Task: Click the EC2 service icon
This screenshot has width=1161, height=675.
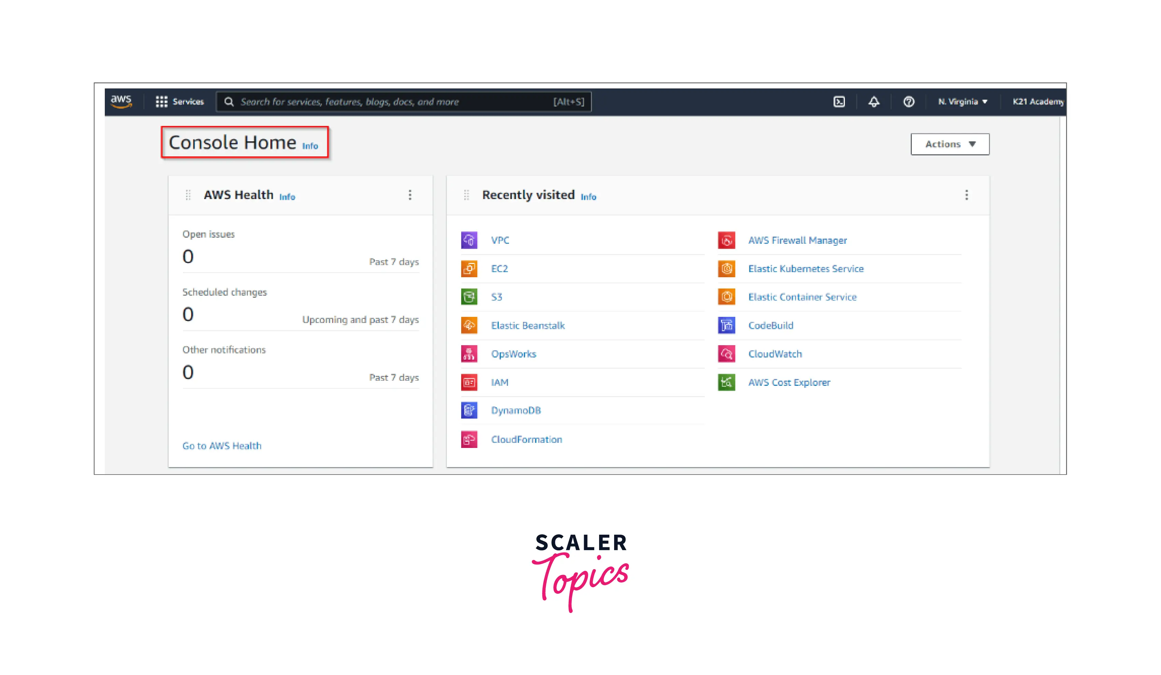Action: click(469, 269)
